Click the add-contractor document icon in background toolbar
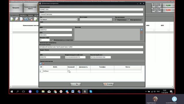 pyautogui.click(x=12, y=19)
